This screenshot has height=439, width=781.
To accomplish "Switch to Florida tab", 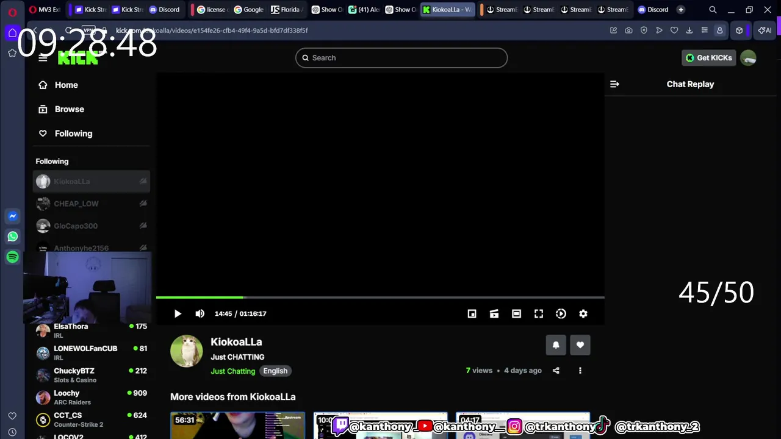I will point(287,10).
